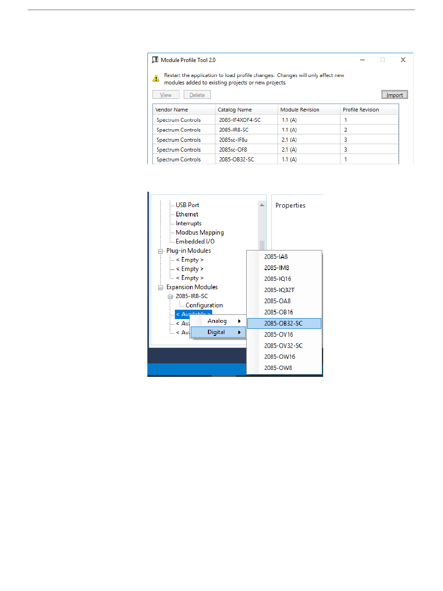This screenshot has height=591, width=443.
Task: Collapse the 2085-IR8-SC module node
Action: [x=170, y=297]
